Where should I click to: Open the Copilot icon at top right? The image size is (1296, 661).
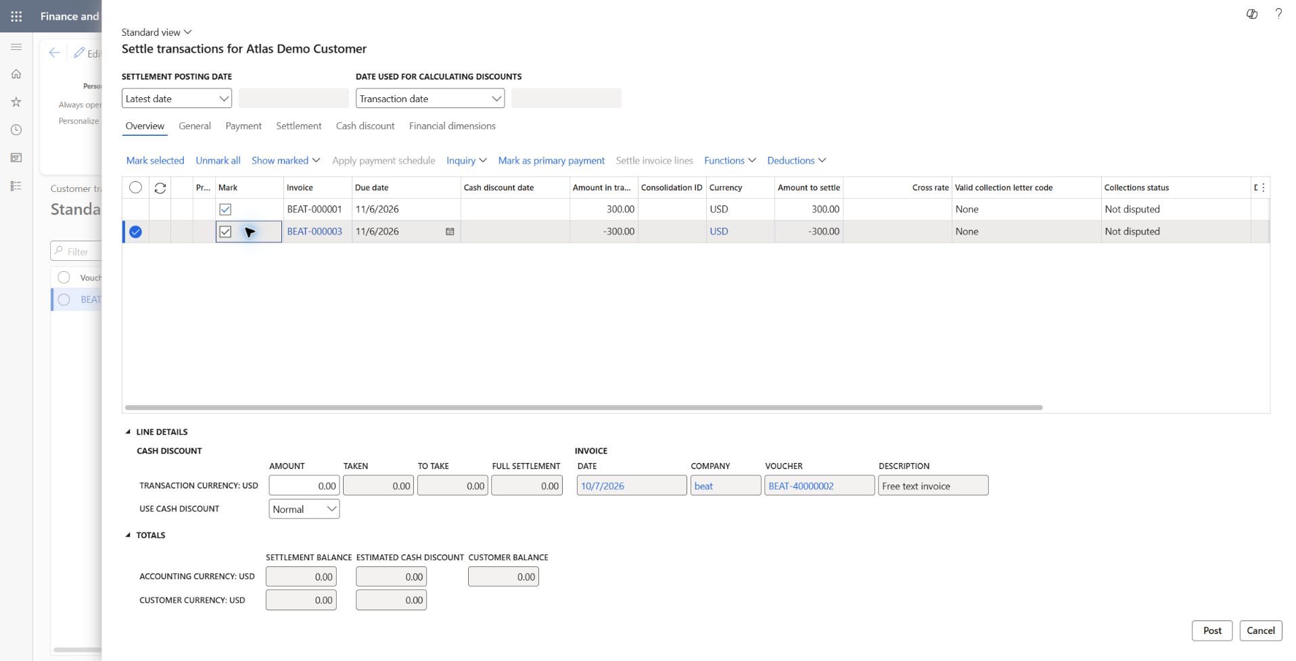pyautogui.click(x=1252, y=14)
